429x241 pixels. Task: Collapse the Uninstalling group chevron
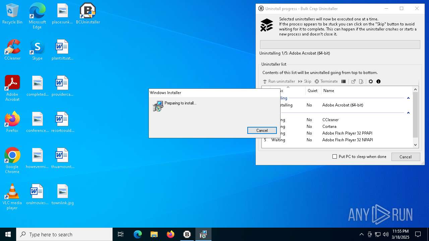click(408, 98)
